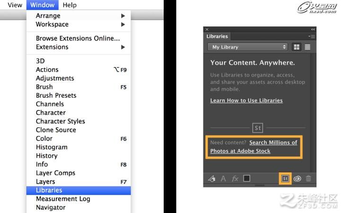Click the Window menu in menu bar
Image resolution: width=343 pixels, height=213 pixels.
(43, 5)
